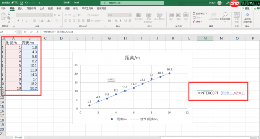Click the 插入 cells icon in 单元格 group

tap(171, 15)
